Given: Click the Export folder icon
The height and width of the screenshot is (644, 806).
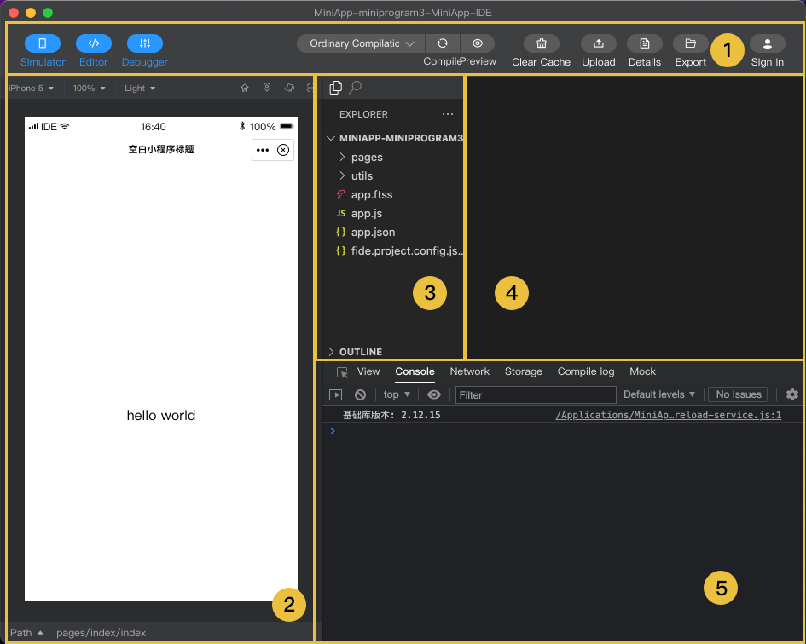Looking at the screenshot, I should coord(690,43).
